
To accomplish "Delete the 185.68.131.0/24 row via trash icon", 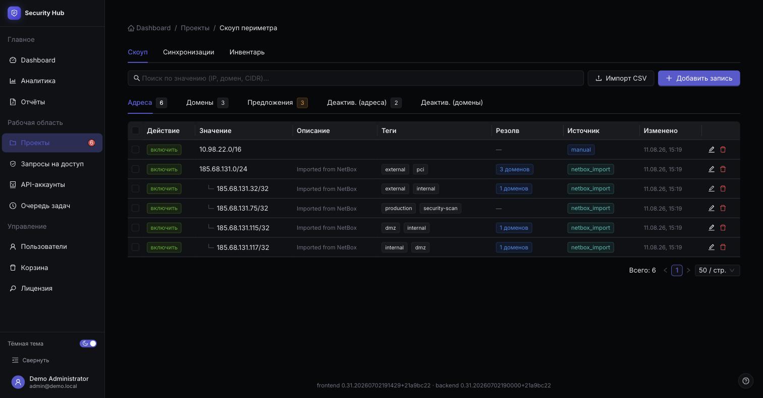I will (723, 169).
